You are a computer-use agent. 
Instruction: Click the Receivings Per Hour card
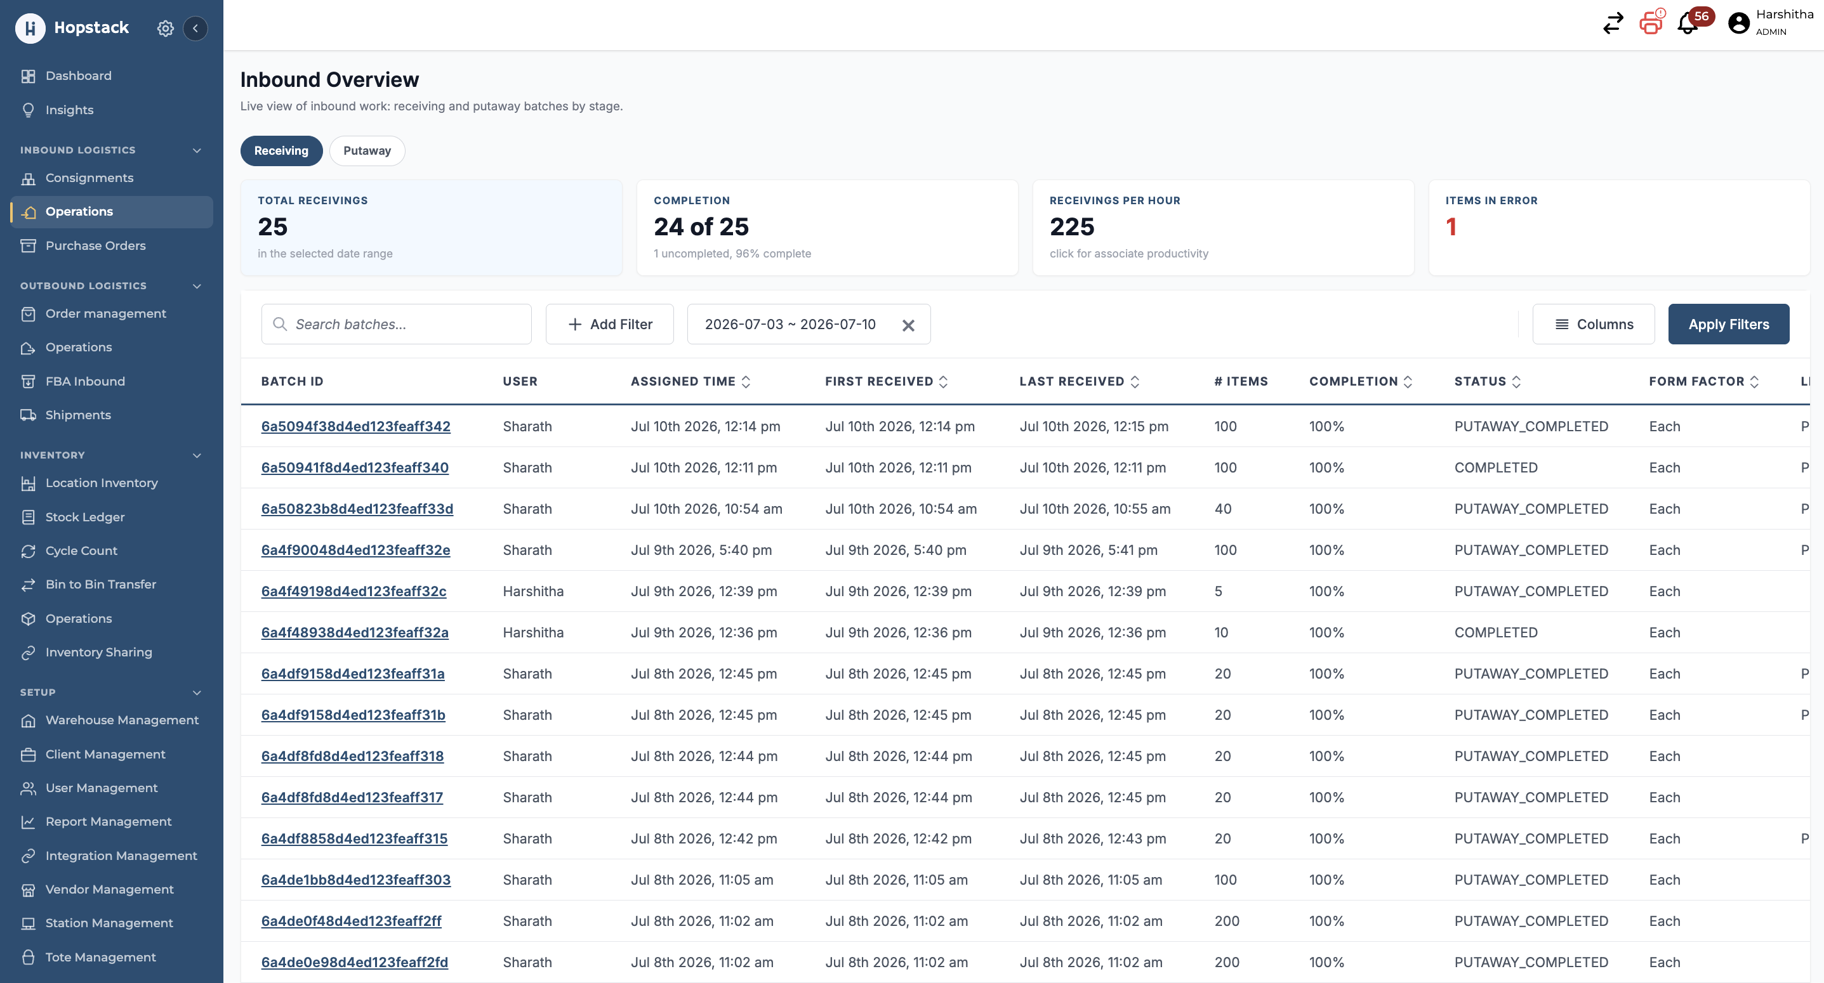pos(1223,228)
